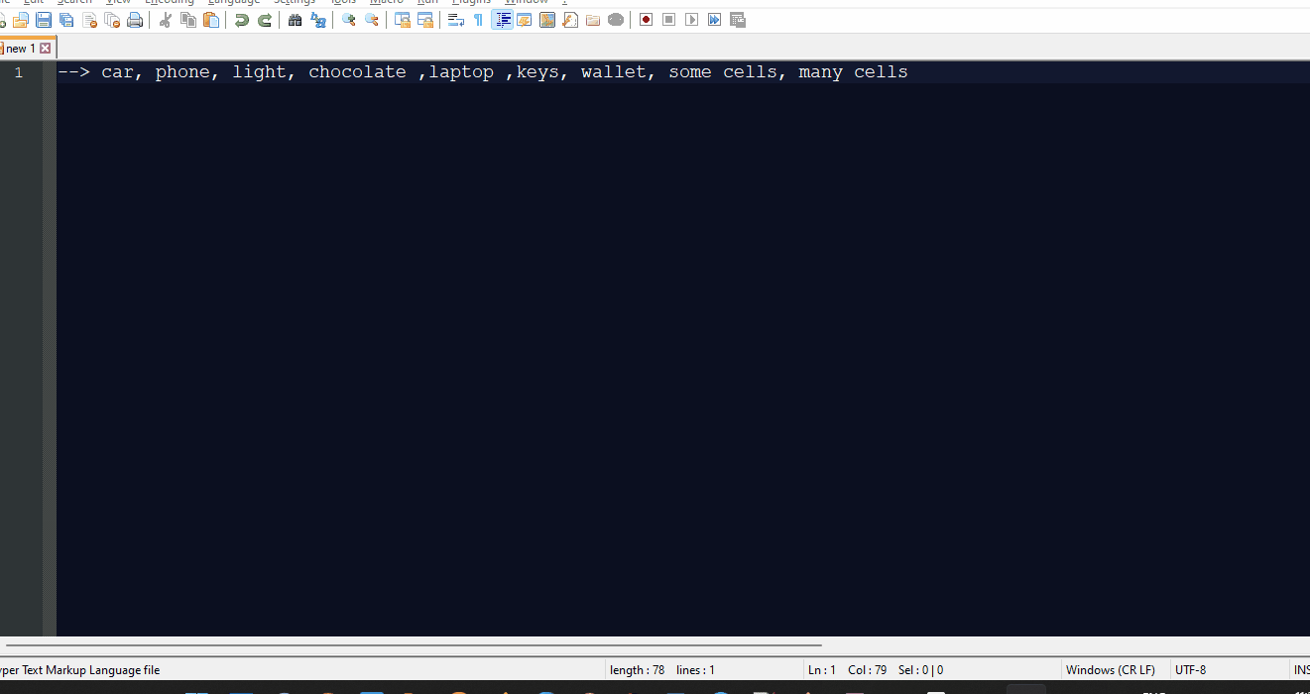Click the 'length : 78' status bar entry
Screen dimensions: 1310x694
point(638,670)
